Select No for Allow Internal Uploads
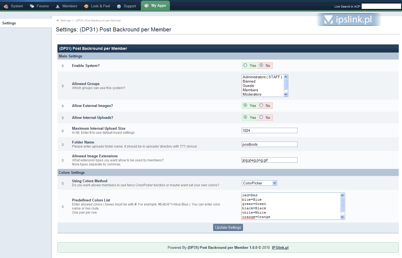This screenshot has width=402, height=258. coord(261,117)
